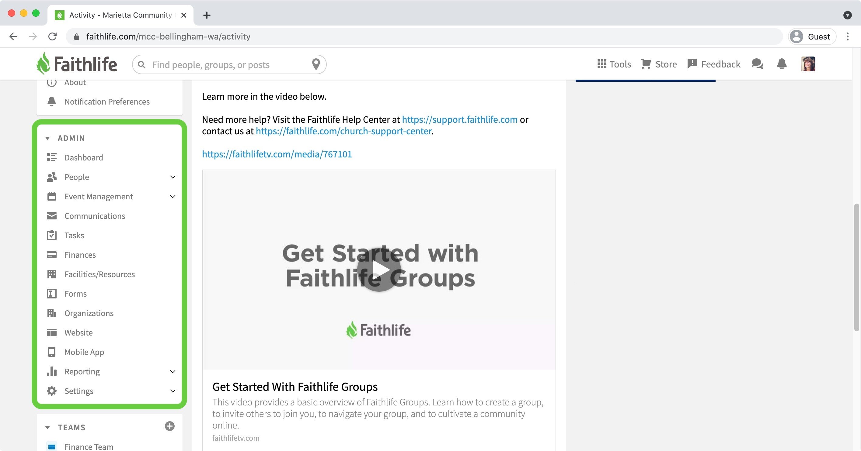This screenshot has width=861, height=451.
Task: Click the Finances card icon
Action: pos(51,255)
